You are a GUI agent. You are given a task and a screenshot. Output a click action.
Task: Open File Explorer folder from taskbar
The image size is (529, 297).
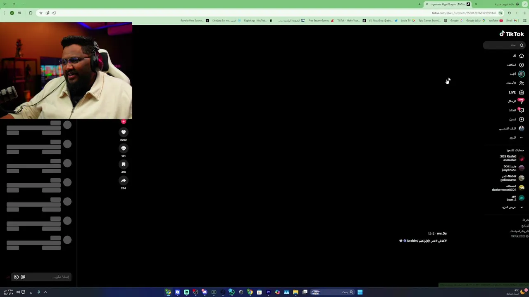[x=295, y=292]
